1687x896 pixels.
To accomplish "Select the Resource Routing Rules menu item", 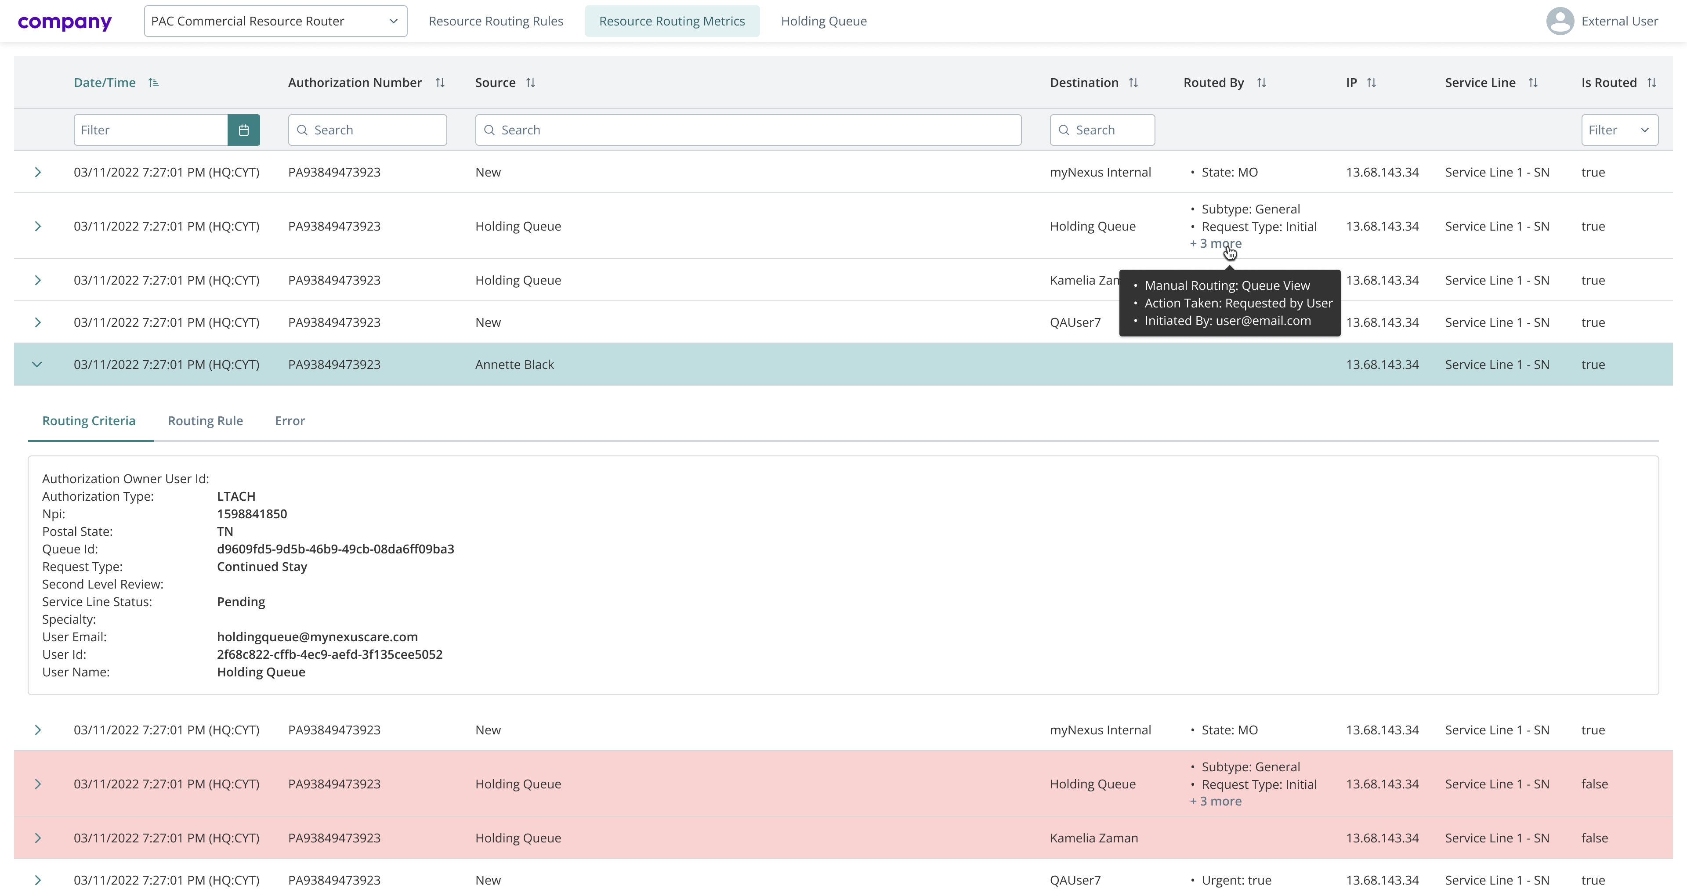I will (496, 20).
